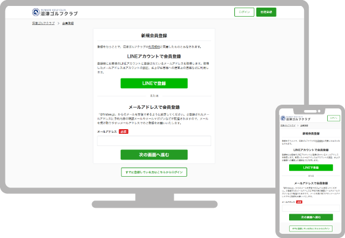Focus the email input field on phone screen
The height and width of the screenshot is (238, 345).
(311, 208)
